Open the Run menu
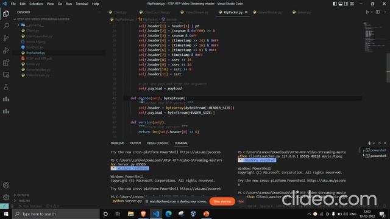Screen dimensions: 390x219 click(x=69, y=4)
